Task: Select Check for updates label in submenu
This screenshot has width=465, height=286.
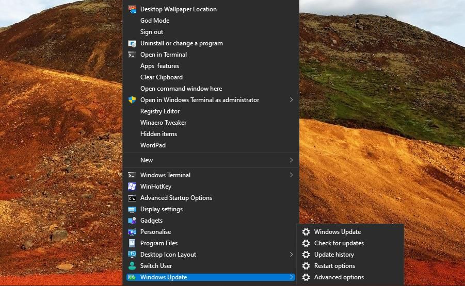Action: (339, 243)
